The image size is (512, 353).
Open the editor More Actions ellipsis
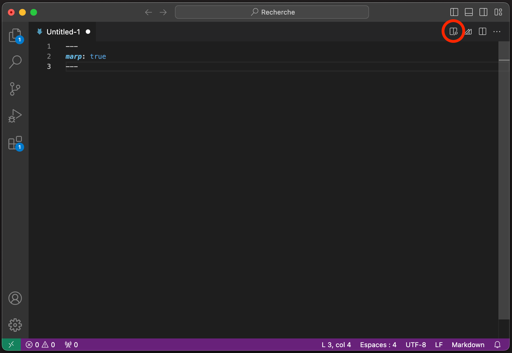point(497,32)
